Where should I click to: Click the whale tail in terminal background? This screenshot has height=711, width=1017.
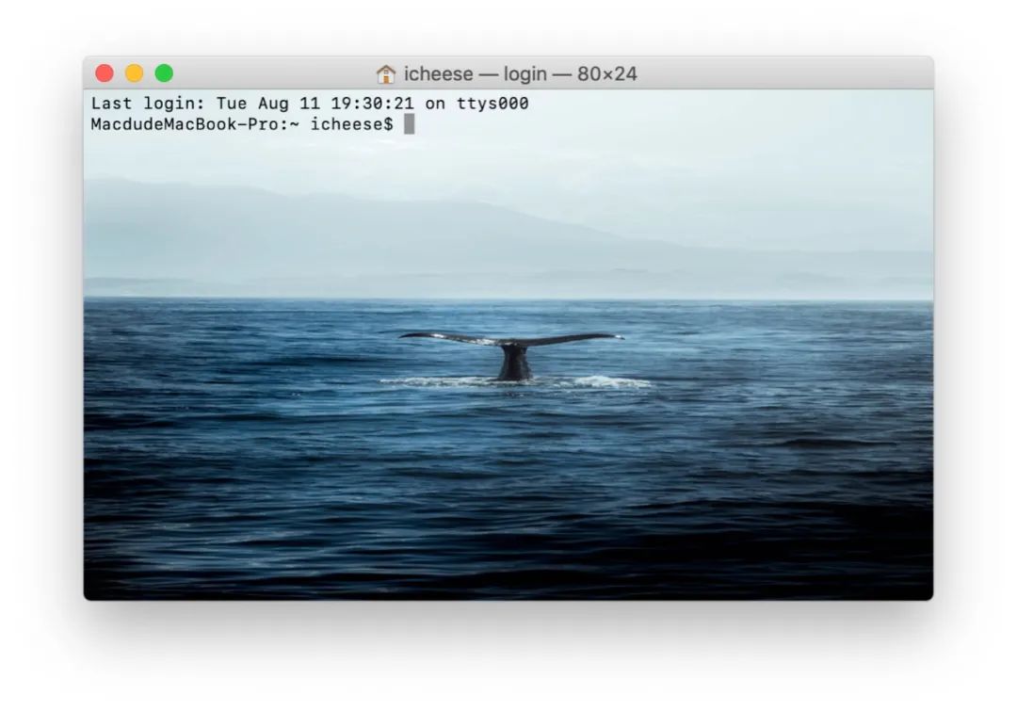click(x=513, y=353)
